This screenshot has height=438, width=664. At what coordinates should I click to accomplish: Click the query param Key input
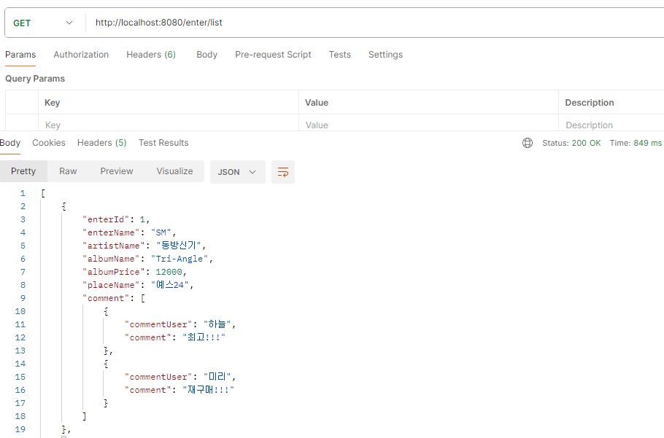tap(169, 125)
